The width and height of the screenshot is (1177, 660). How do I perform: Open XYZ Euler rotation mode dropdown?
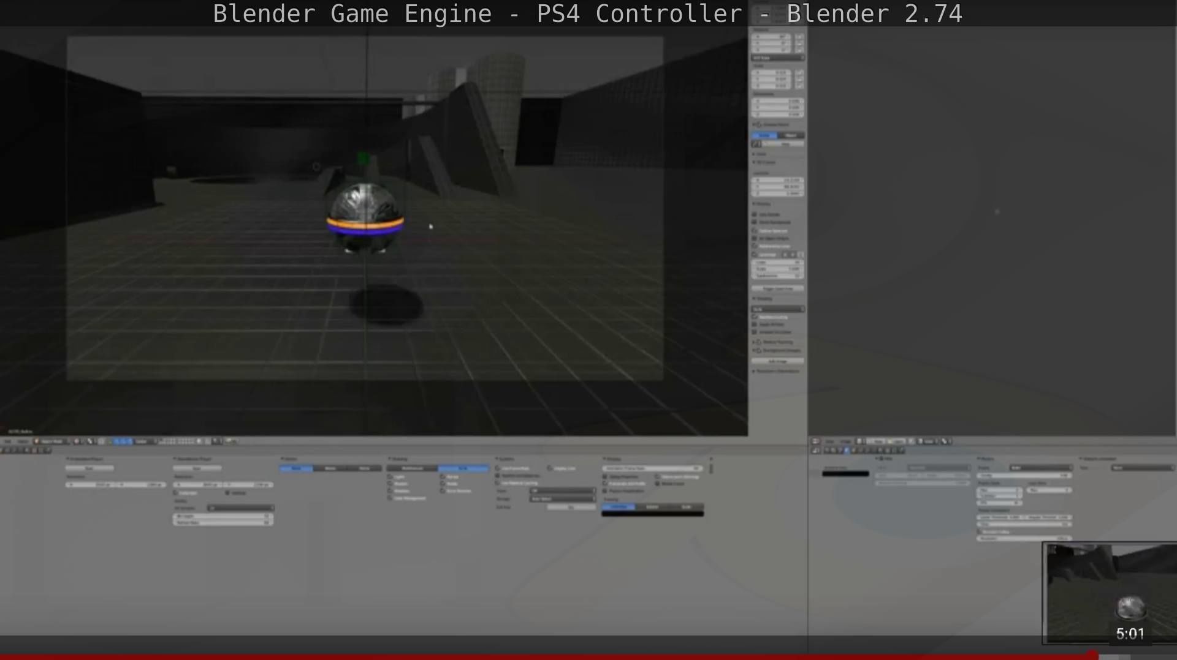pyautogui.click(x=778, y=58)
